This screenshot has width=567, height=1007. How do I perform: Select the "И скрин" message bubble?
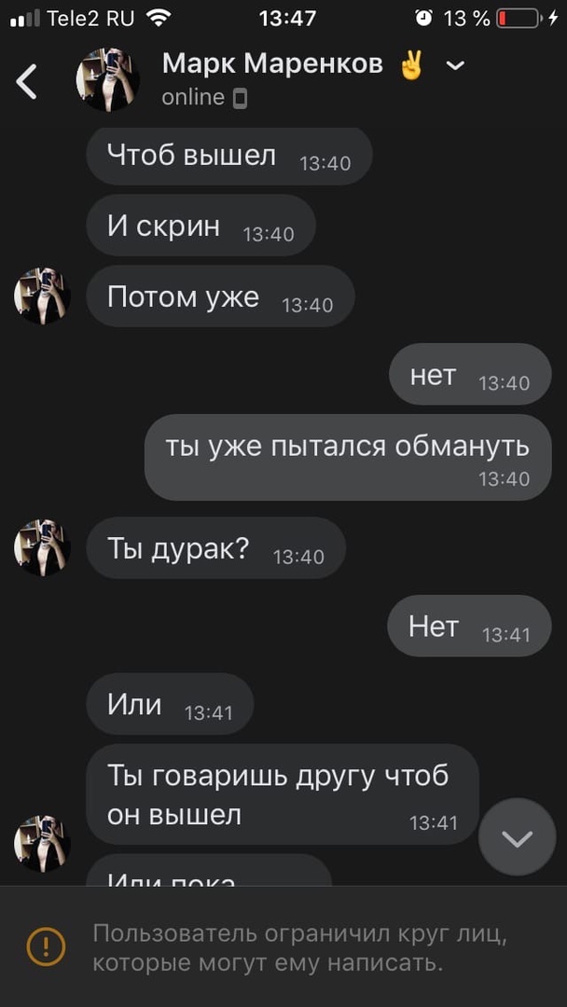pos(201,226)
